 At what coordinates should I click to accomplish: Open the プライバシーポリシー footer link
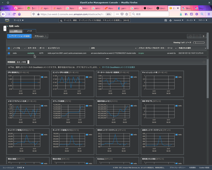point(178,167)
